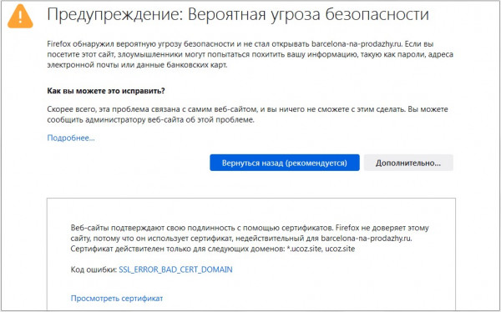
Task: Open the SSL_ERROR_BAD_CERT_DOMAIN error code link
Action: point(175,269)
